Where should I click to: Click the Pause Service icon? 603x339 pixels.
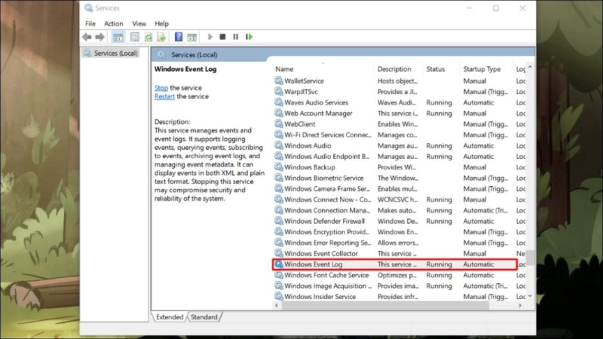(236, 37)
